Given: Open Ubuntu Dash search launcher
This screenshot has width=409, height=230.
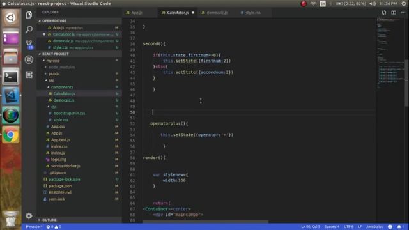Looking at the screenshot, I should click(10, 18).
